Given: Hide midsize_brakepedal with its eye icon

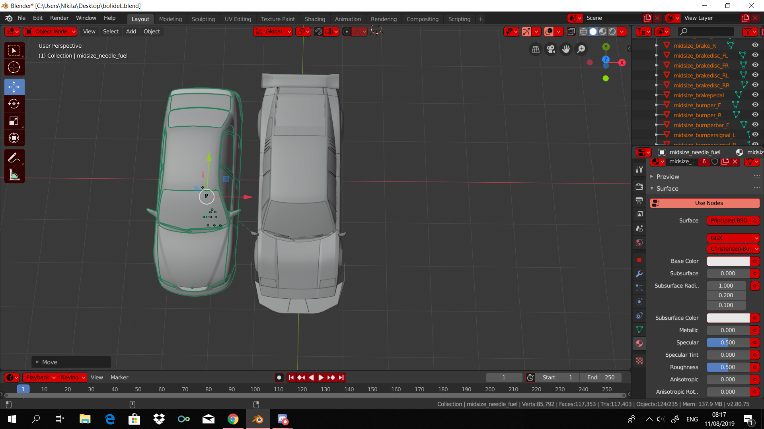Looking at the screenshot, I should (755, 95).
